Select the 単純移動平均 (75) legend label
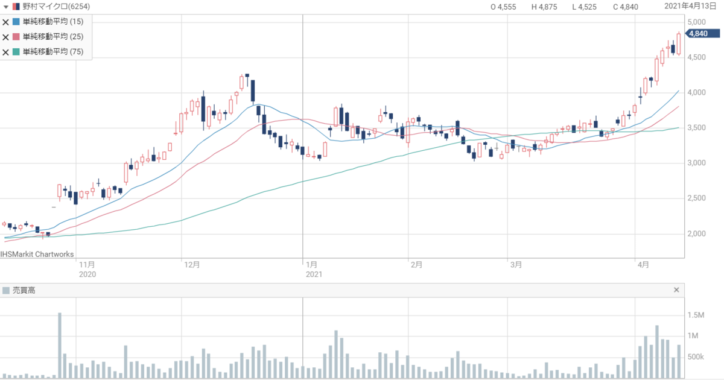The width and height of the screenshot is (724, 380). [53, 52]
